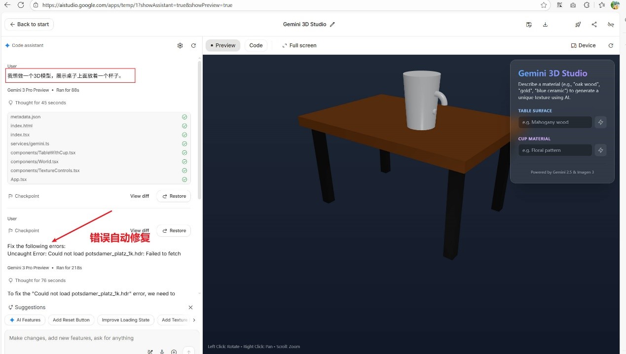
Task: Toggle Full screen preview mode
Action: (x=299, y=45)
